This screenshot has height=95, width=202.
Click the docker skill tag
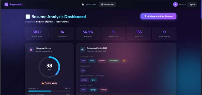point(102,61)
